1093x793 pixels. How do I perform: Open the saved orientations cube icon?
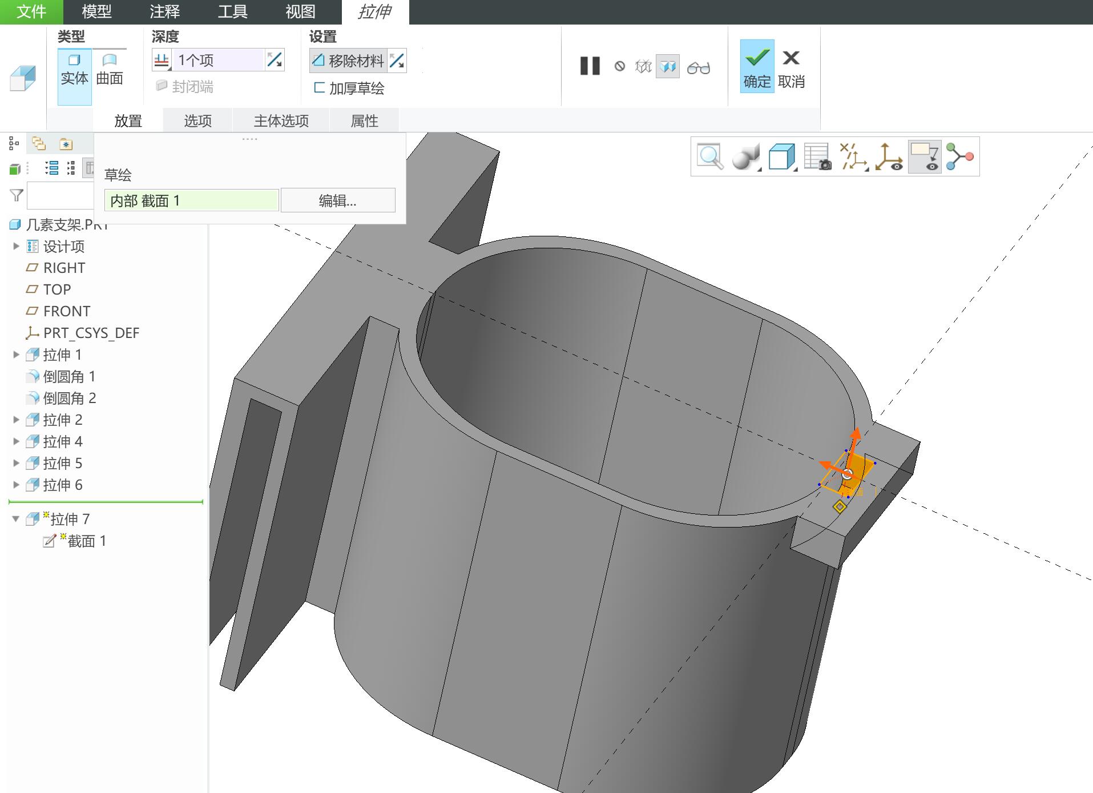[x=781, y=156]
